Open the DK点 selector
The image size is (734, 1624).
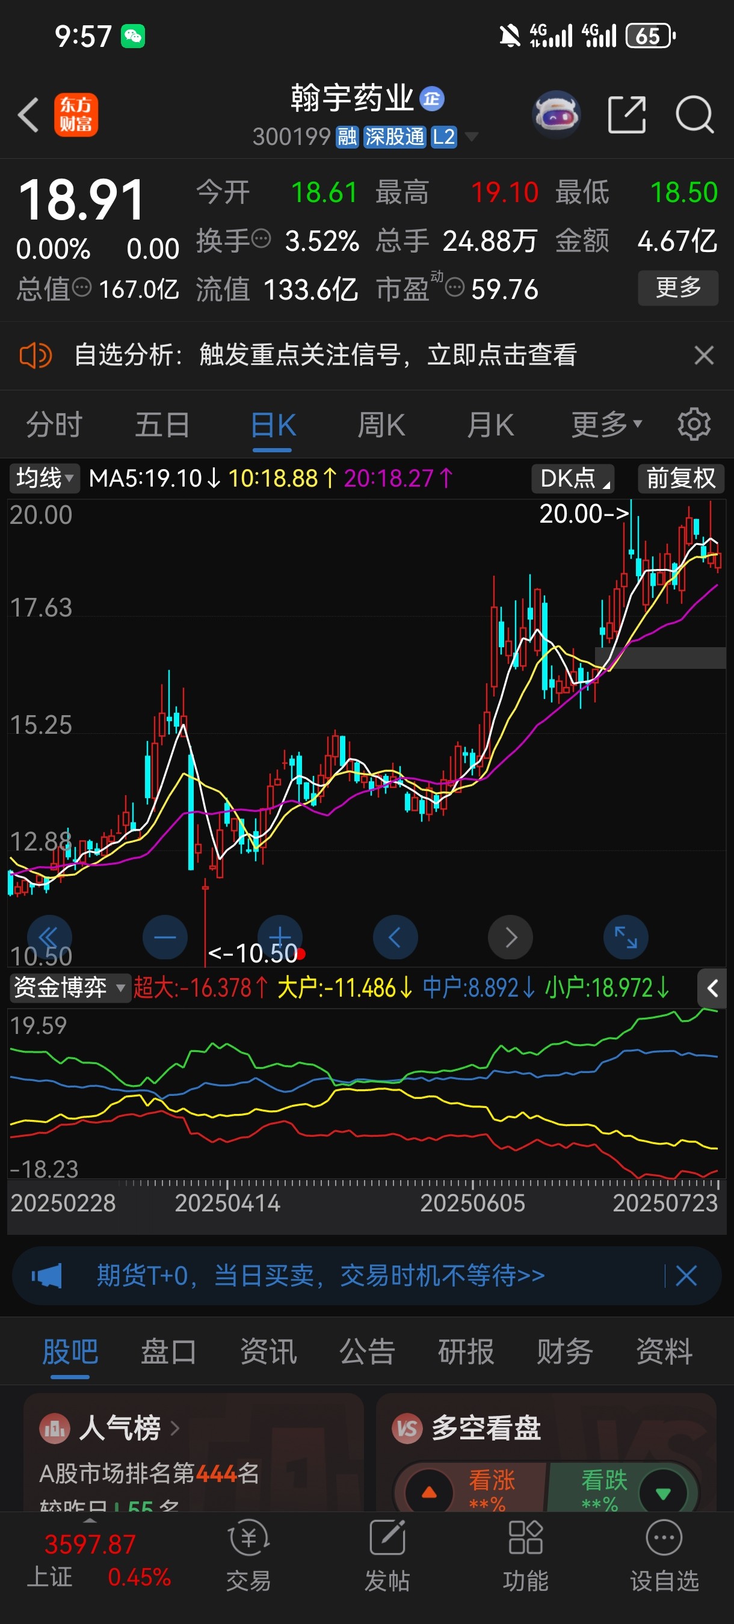pos(573,478)
